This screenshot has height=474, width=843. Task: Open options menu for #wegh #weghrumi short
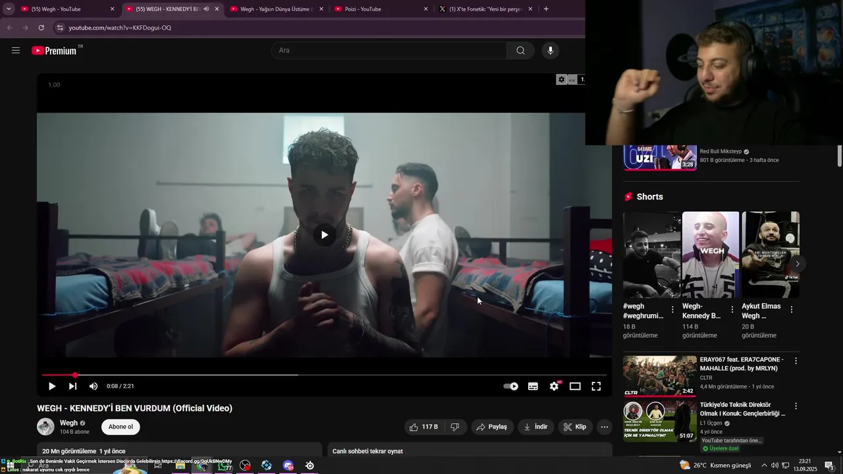coord(672,309)
